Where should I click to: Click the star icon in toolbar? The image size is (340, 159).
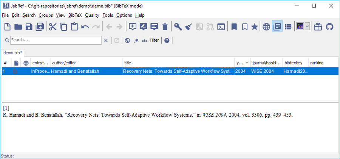tap(255, 26)
